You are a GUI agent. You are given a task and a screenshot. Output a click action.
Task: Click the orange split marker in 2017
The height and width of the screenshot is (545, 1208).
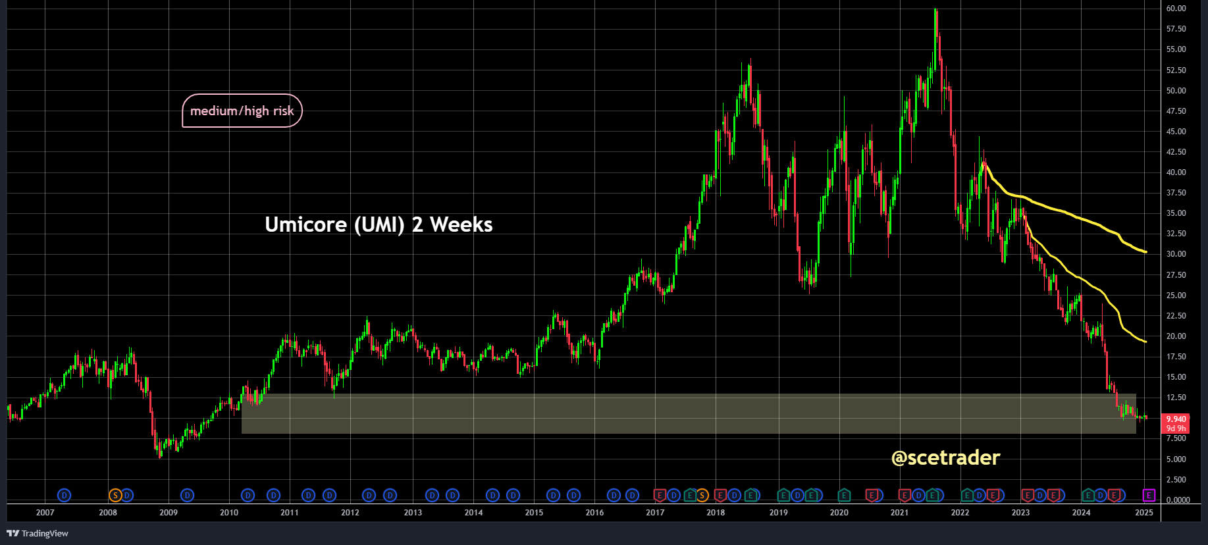702,495
